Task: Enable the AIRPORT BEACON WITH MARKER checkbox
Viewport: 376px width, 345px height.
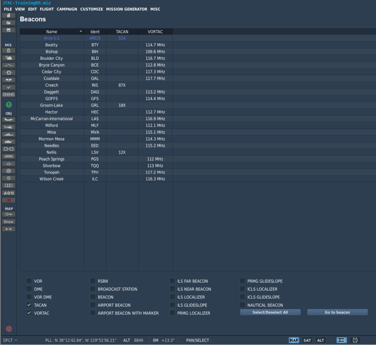Action: coord(93,313)
